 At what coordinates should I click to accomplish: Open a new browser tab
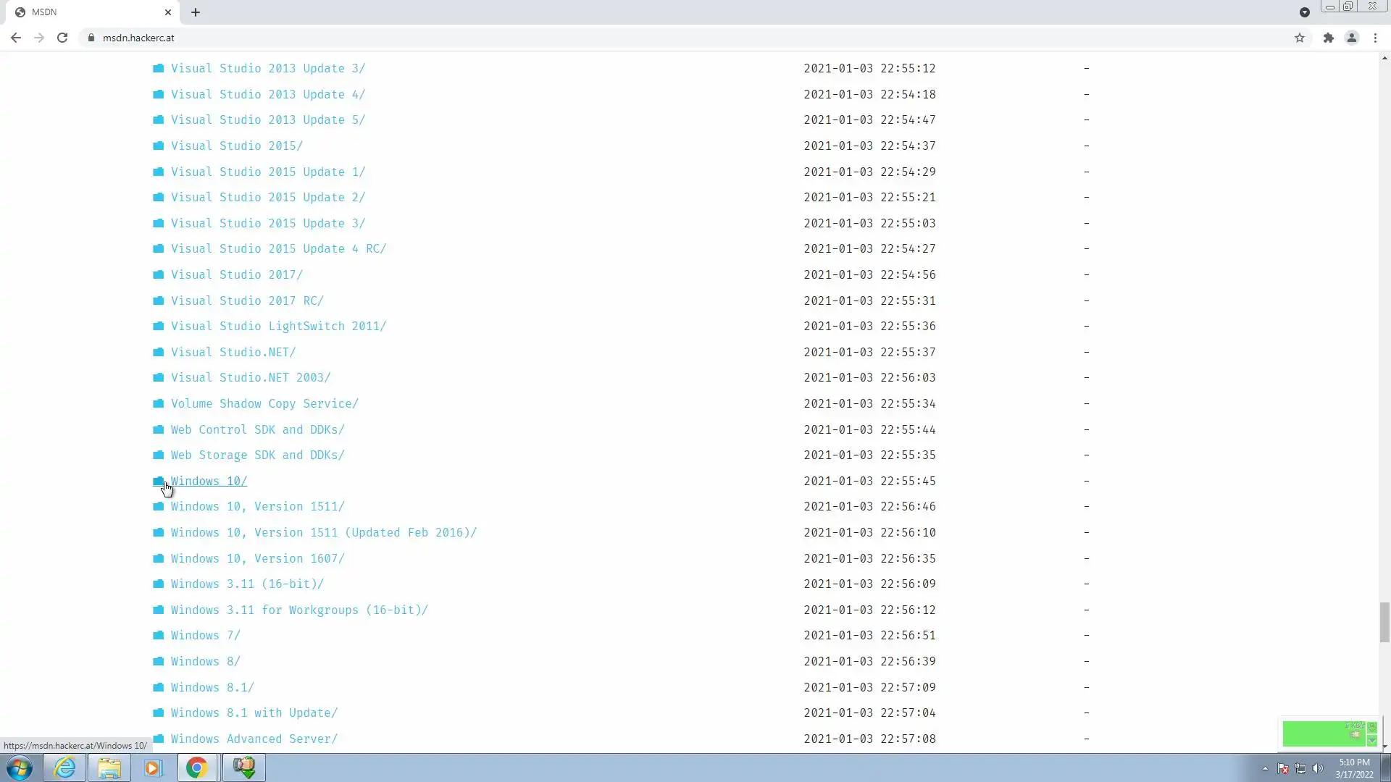pos(196,12)
